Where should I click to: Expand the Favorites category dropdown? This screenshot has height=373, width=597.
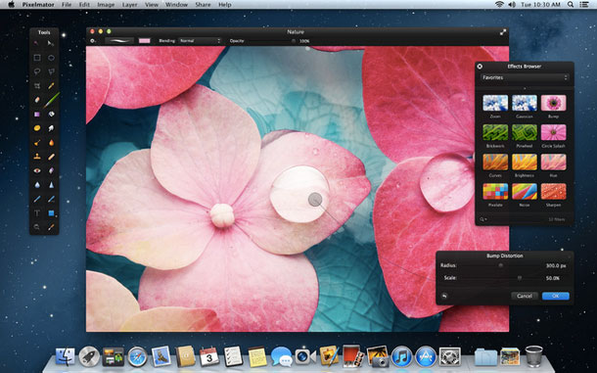(524, 77)
